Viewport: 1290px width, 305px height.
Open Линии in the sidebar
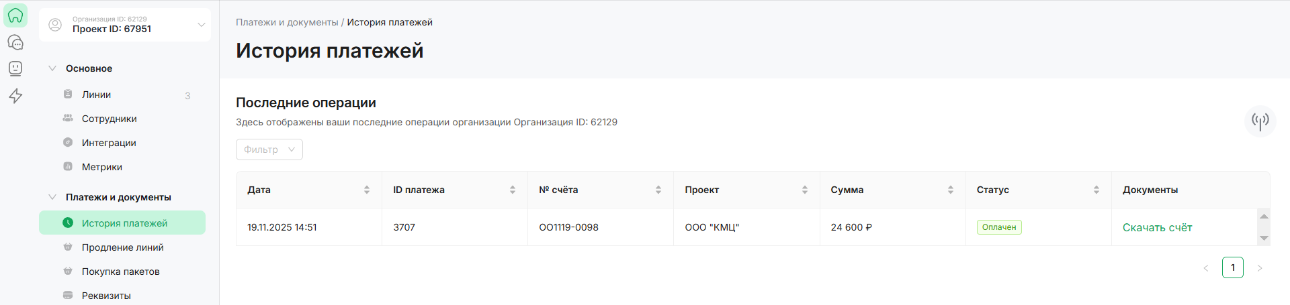97,95
